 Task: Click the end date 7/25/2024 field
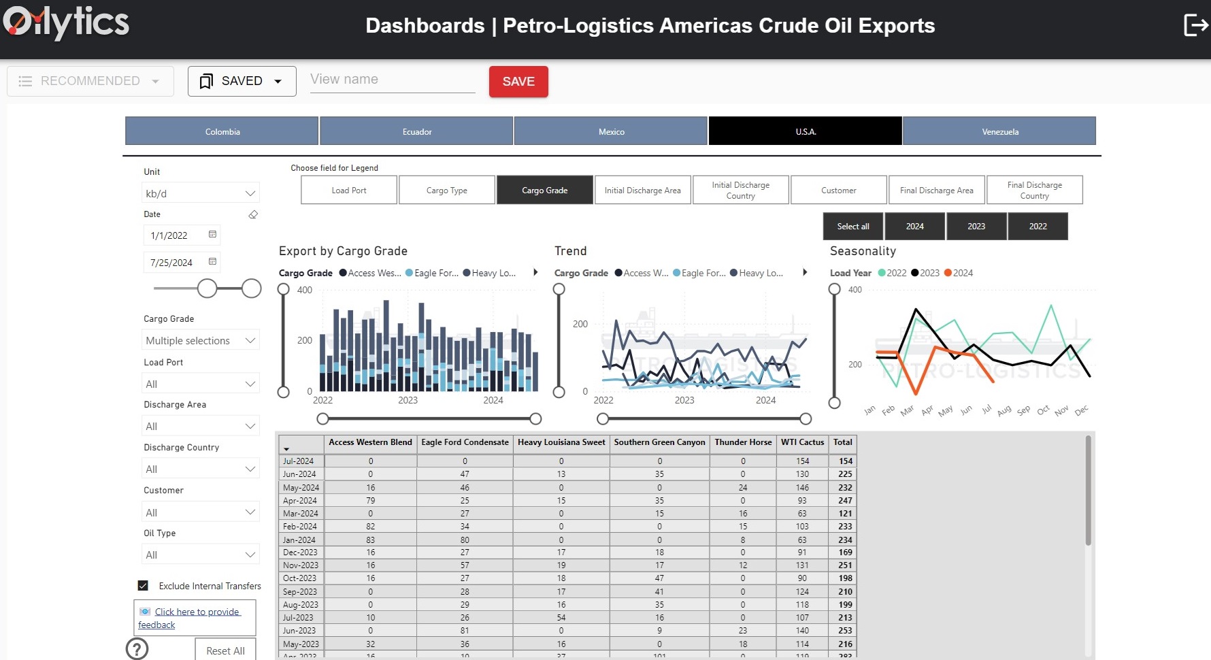coord(182,263)
